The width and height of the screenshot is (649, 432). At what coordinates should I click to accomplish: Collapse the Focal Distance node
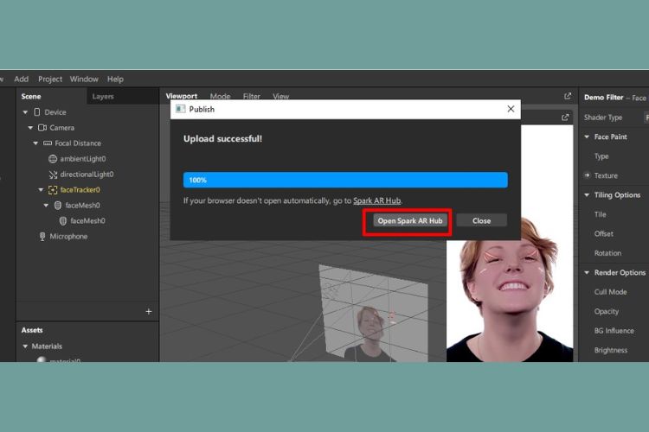[x=35, y=143]
